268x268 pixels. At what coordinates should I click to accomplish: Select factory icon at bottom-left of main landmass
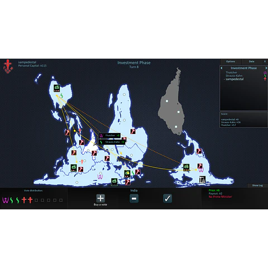(x=74, y=167)
